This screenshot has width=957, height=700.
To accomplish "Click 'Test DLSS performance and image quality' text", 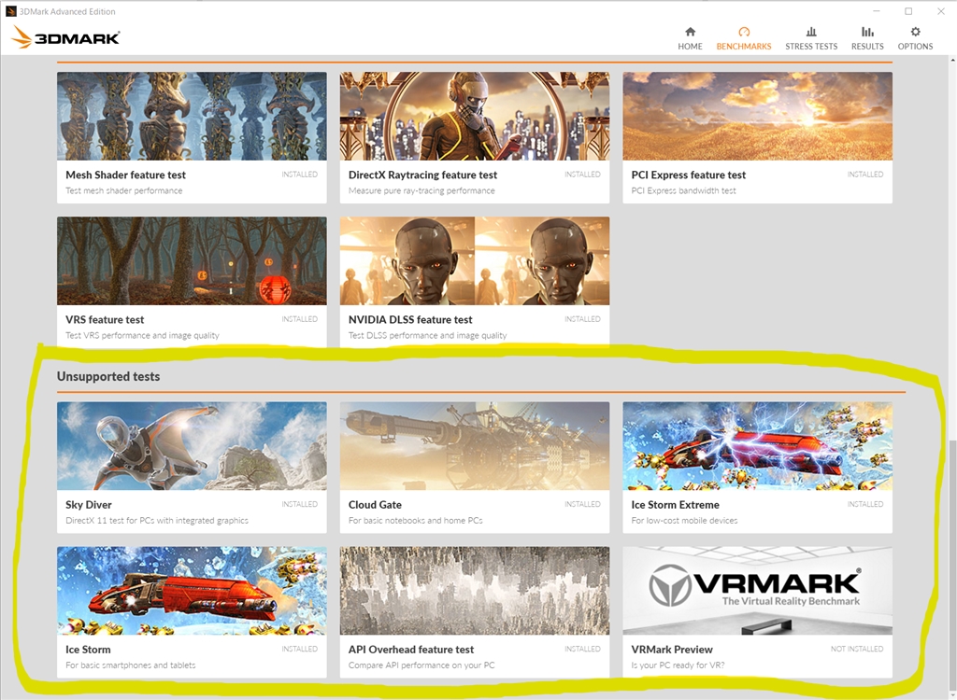I will pyautogui.click(x=427, y=335).
